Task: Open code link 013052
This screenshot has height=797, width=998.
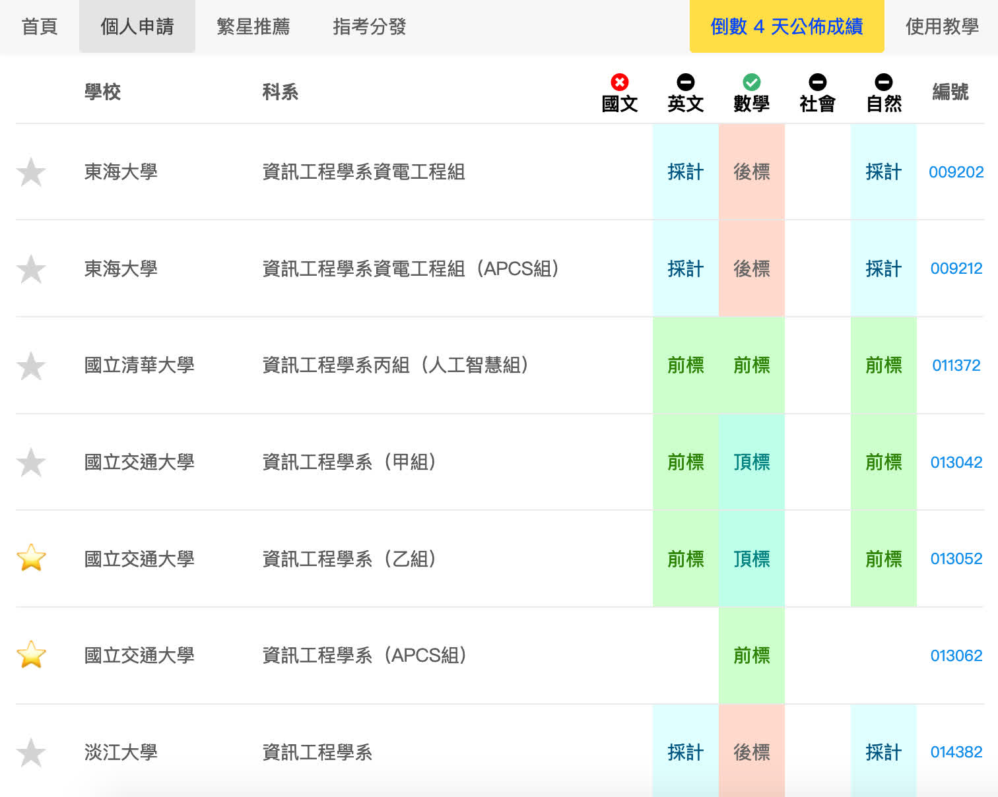Action: point(956,559)
